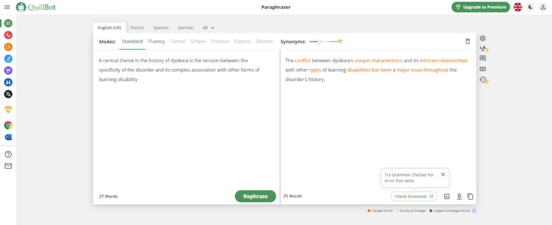The width and height of the screenshot is (552, 225).
Task: Select the French language tab
Action: tap(137, 28)
